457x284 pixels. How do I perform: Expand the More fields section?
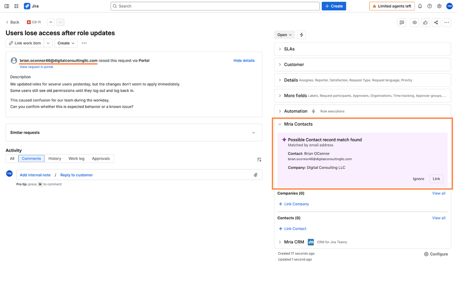click(363, 96)
